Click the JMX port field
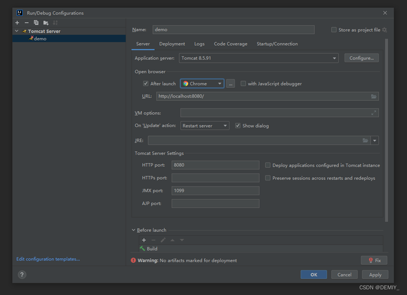Viewport: 407px width, 295px height. click(x=215, y=191)
